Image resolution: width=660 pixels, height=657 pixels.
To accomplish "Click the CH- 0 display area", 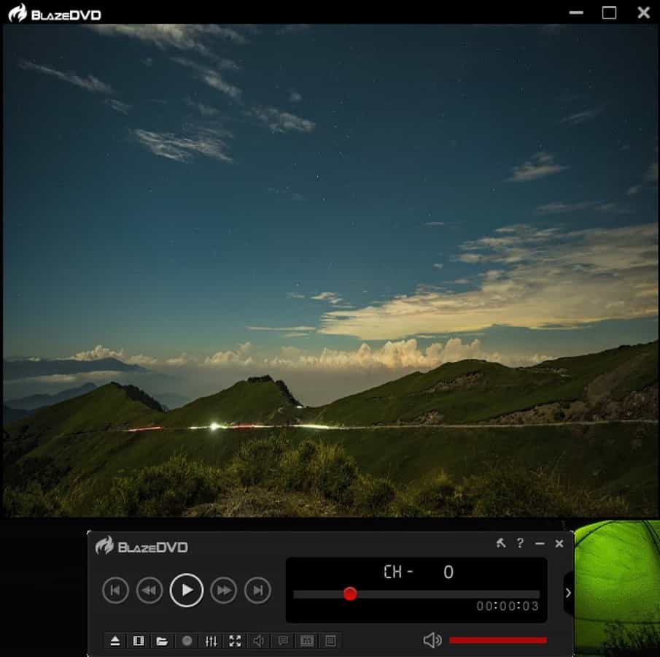I will coord(416,572).
